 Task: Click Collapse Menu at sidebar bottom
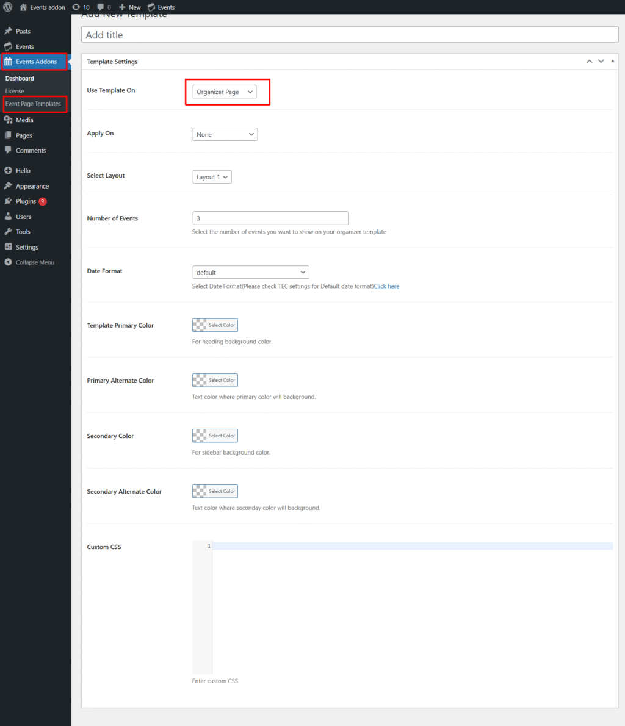point(34,262)
